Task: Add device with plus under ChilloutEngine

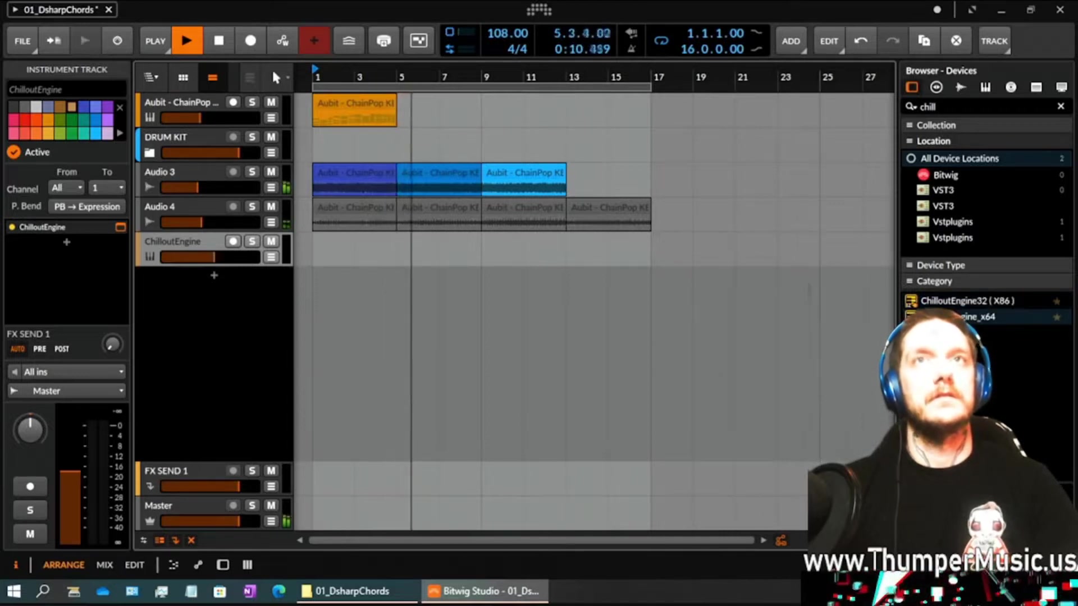Action: [66, 242]
